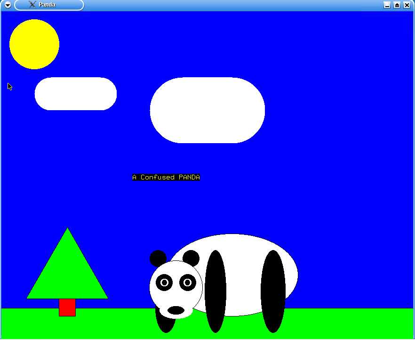Click the panda's left ear

[158, 258]
